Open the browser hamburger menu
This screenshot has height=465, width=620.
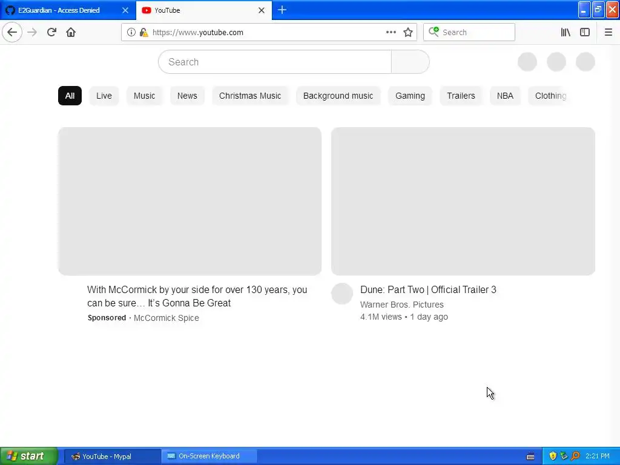(x=608, y=32)
